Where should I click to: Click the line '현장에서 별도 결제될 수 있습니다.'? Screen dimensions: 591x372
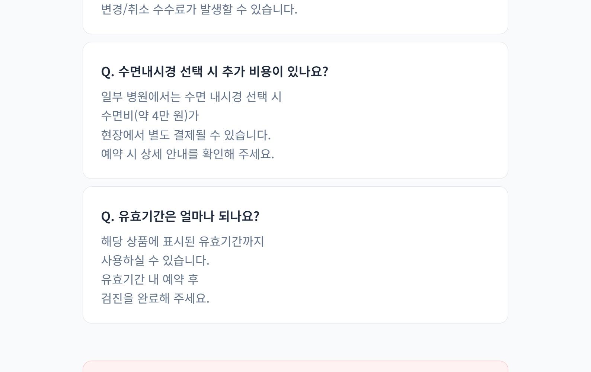186,135
